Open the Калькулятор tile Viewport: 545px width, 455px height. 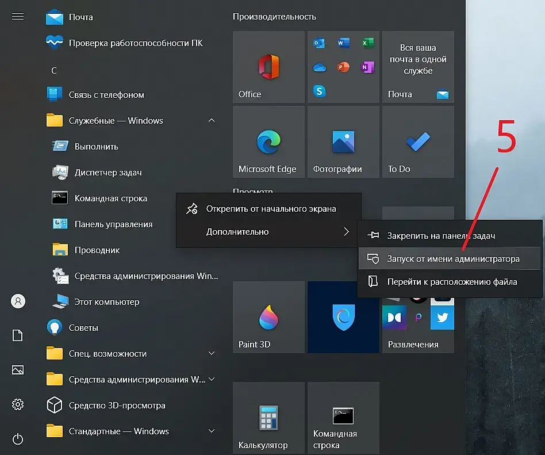point(268,418)
